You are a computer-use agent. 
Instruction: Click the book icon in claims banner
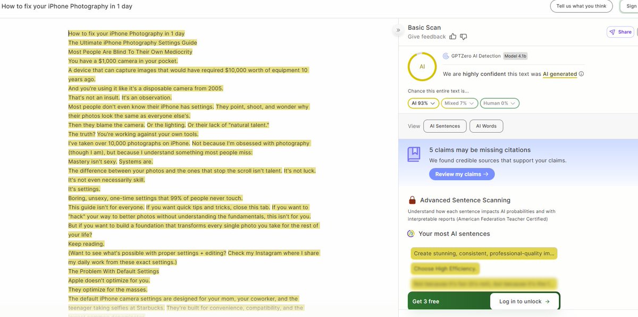(414, 155)
